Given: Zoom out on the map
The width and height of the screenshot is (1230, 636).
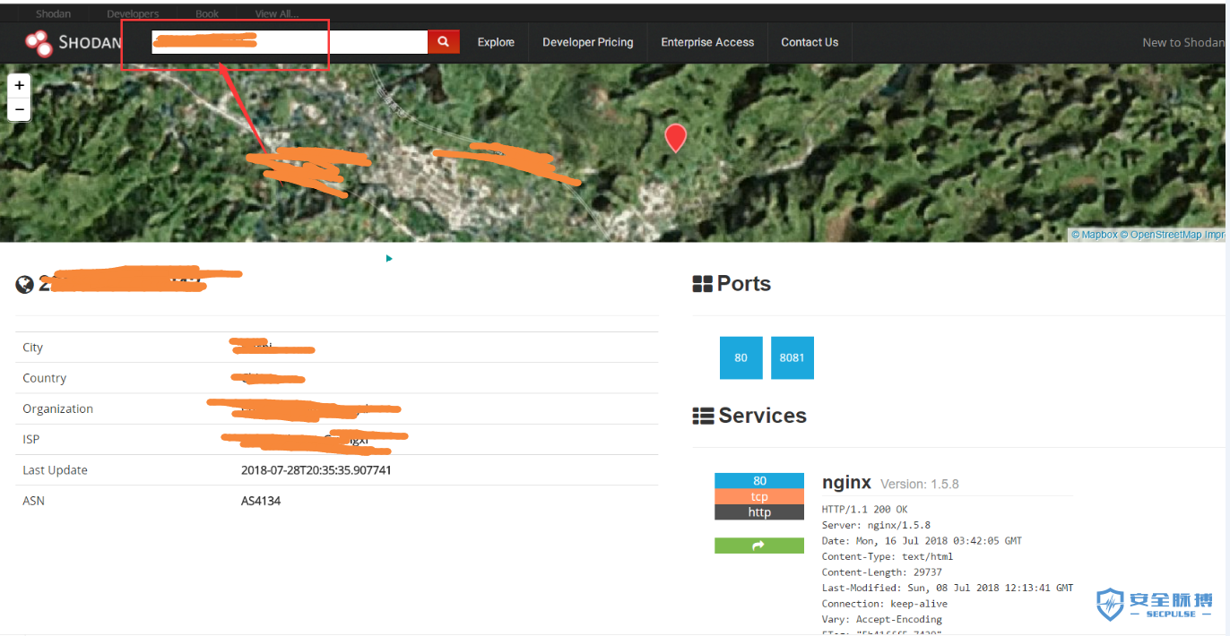Looking at the screenshot, I should pos(19,109).
